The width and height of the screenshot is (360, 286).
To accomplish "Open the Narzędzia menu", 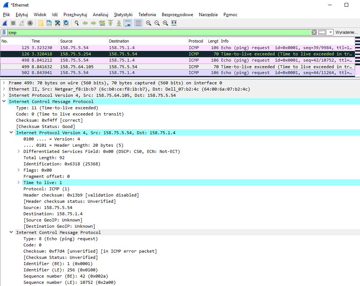I will click(208, 15).
